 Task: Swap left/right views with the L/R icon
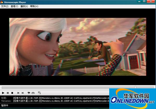[39, 93]
